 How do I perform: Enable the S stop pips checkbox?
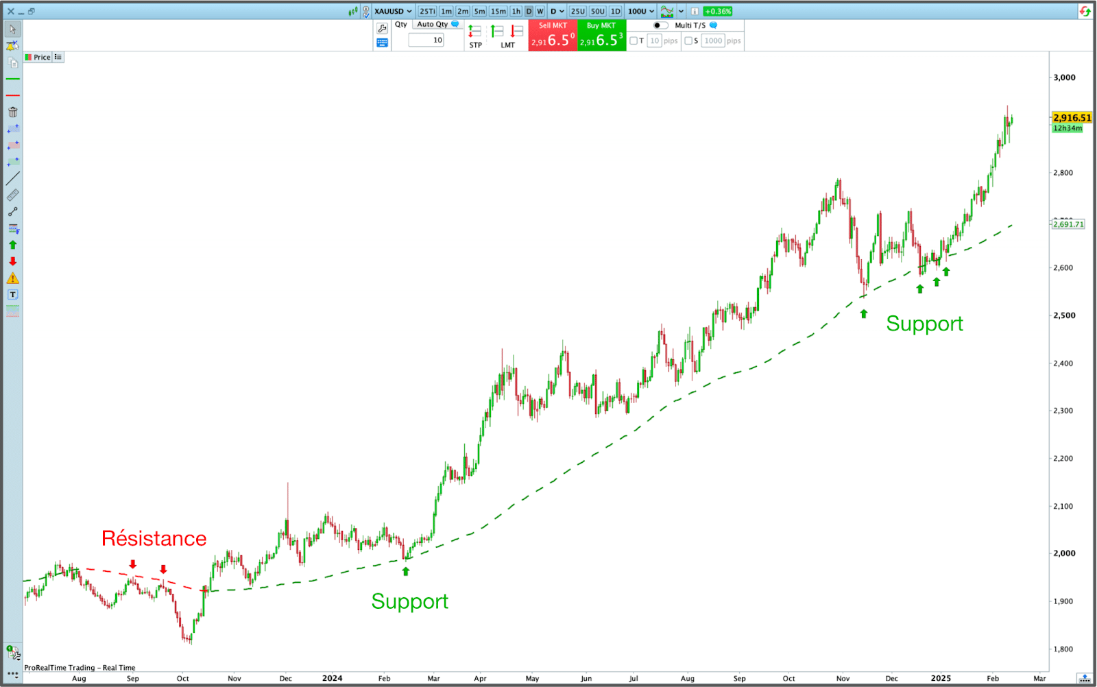(688, 40)
